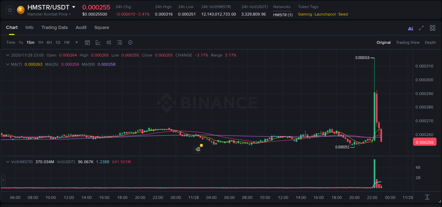Screen dimensions: 442x207
Task: Click the Launchpool token tag
Action: point(325,14)
